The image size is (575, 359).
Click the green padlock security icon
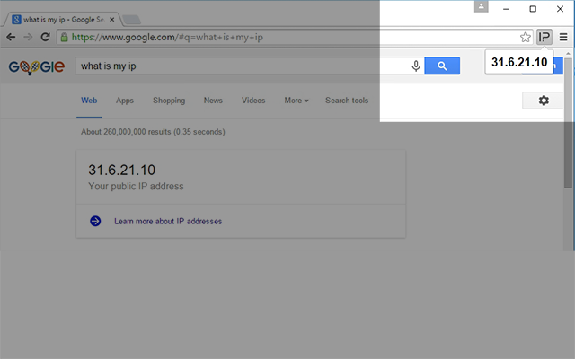click(64, 37)
